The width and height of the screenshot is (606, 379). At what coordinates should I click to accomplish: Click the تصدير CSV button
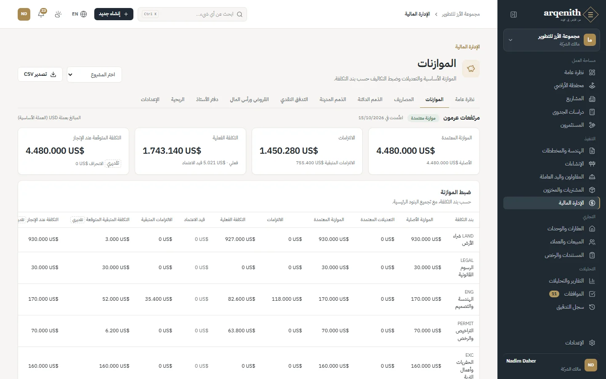40,75
